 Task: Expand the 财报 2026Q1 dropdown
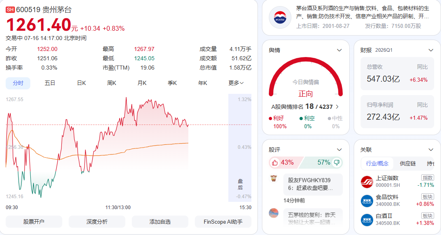[x=431, y=50]
